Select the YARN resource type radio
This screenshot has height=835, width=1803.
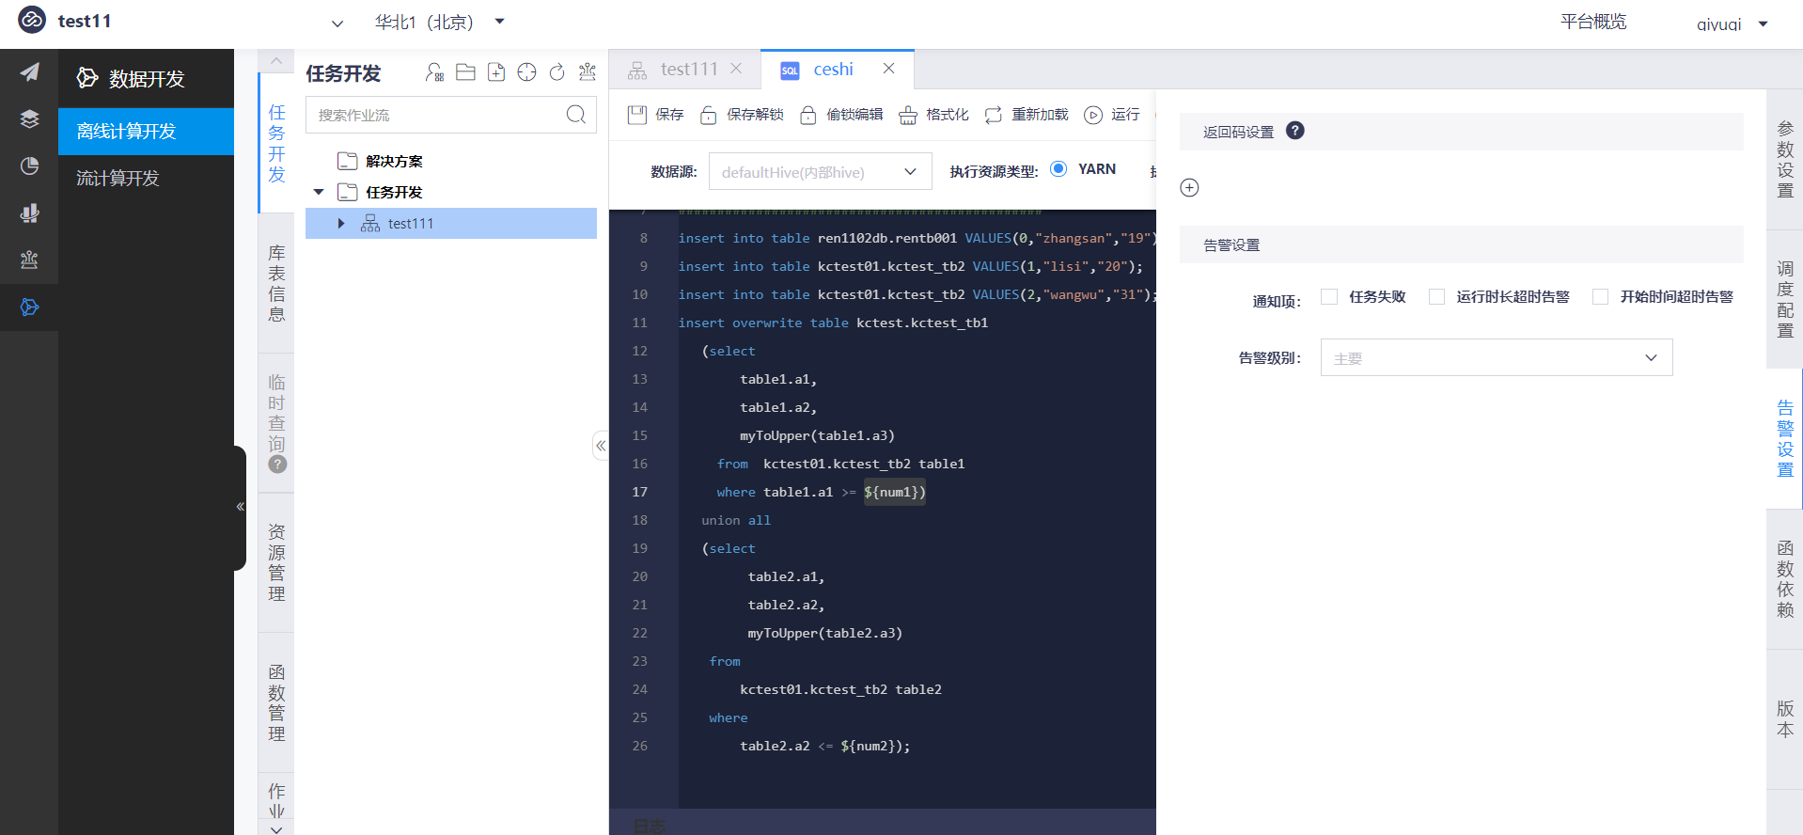[x=1058, y=169]
